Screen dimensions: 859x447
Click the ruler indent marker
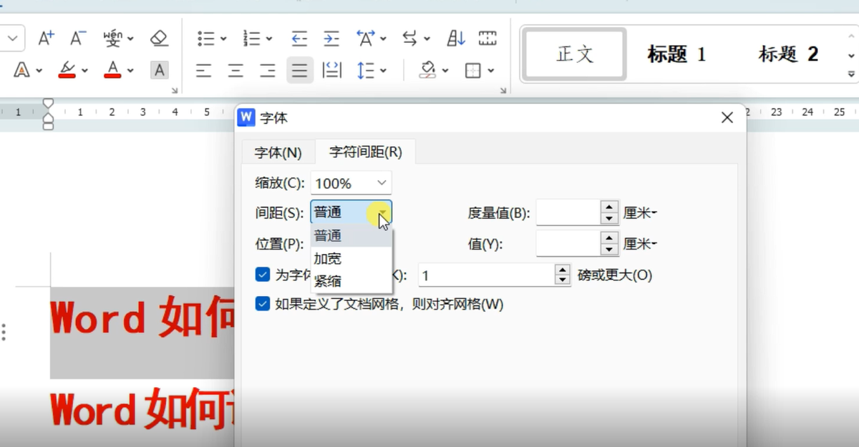(48, 114)
